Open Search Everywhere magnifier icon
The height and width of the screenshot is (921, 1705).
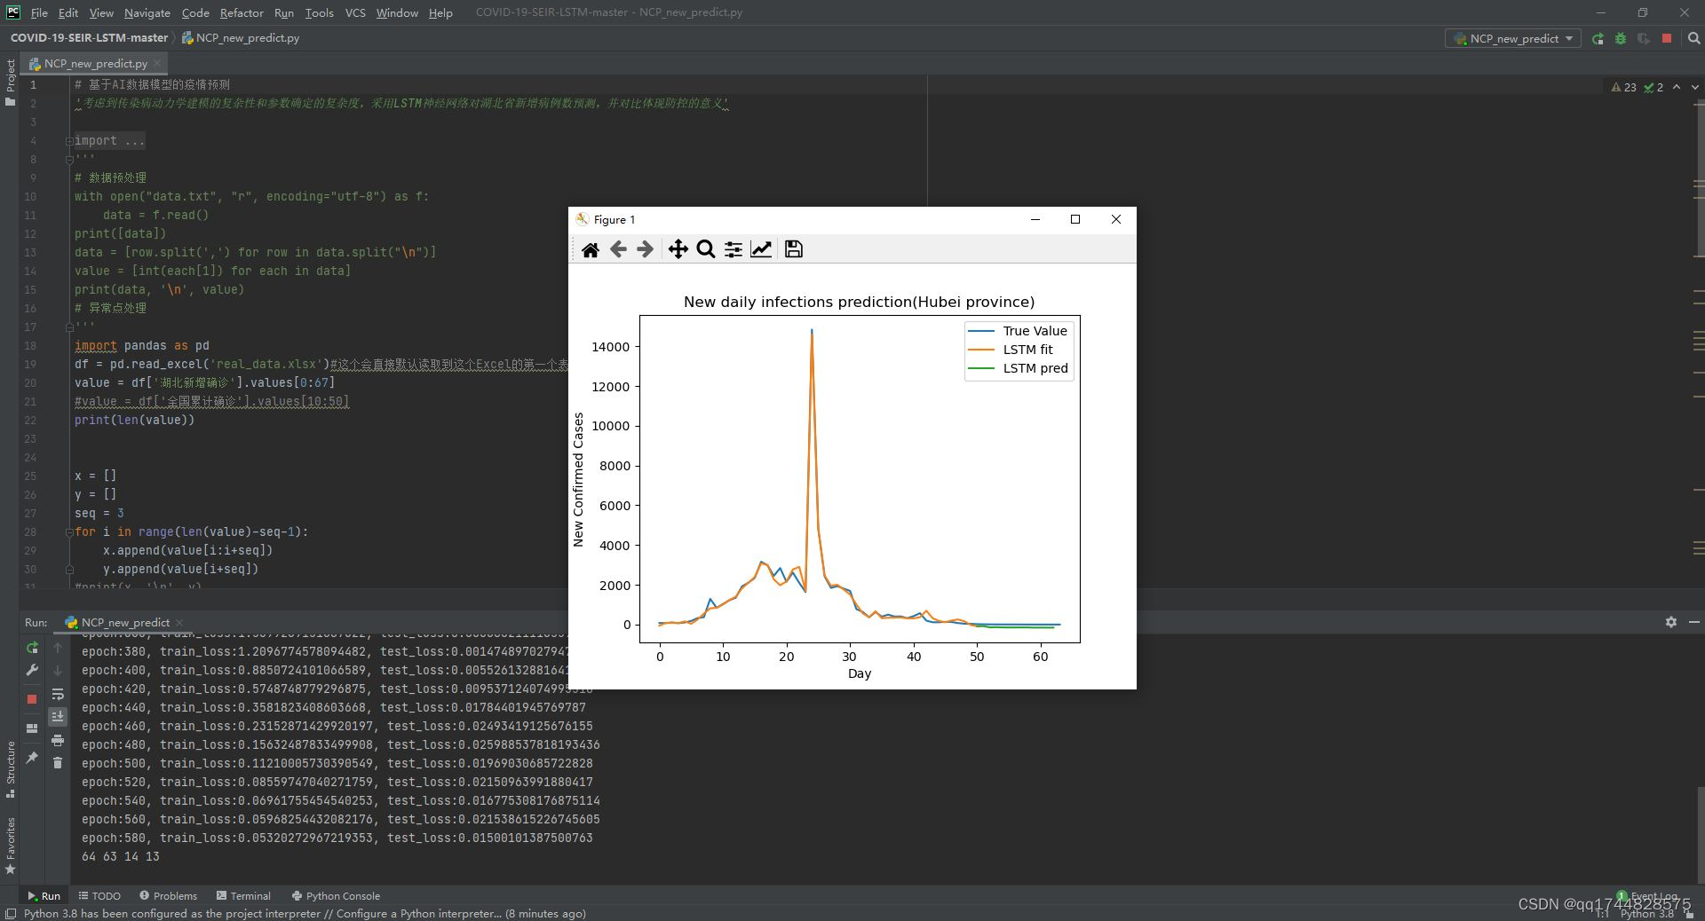(1693, 38)
